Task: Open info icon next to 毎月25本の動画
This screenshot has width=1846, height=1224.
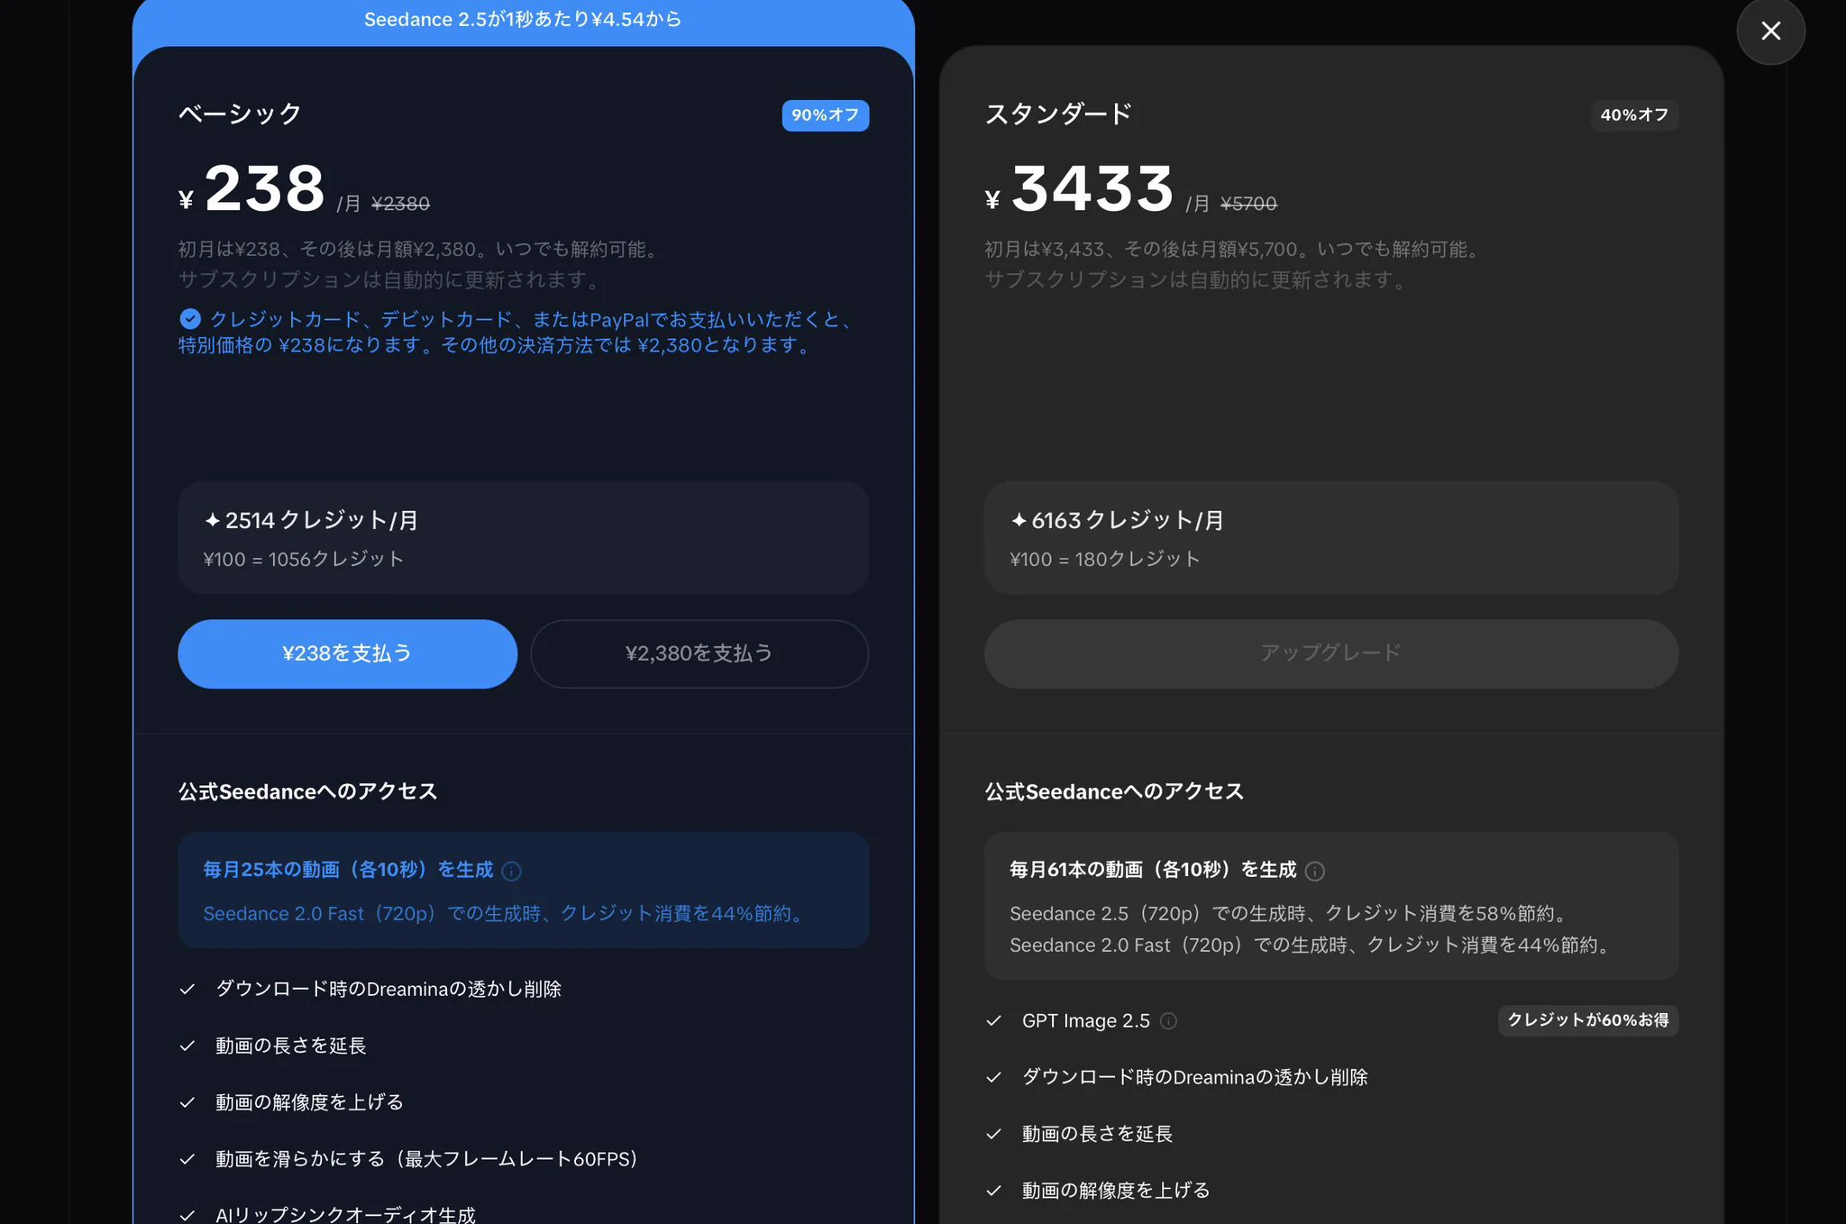Action: pos(511,871)
